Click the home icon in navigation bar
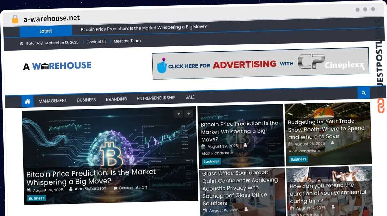The height and width of the screenshot is (216, 387). pos(27,102)
